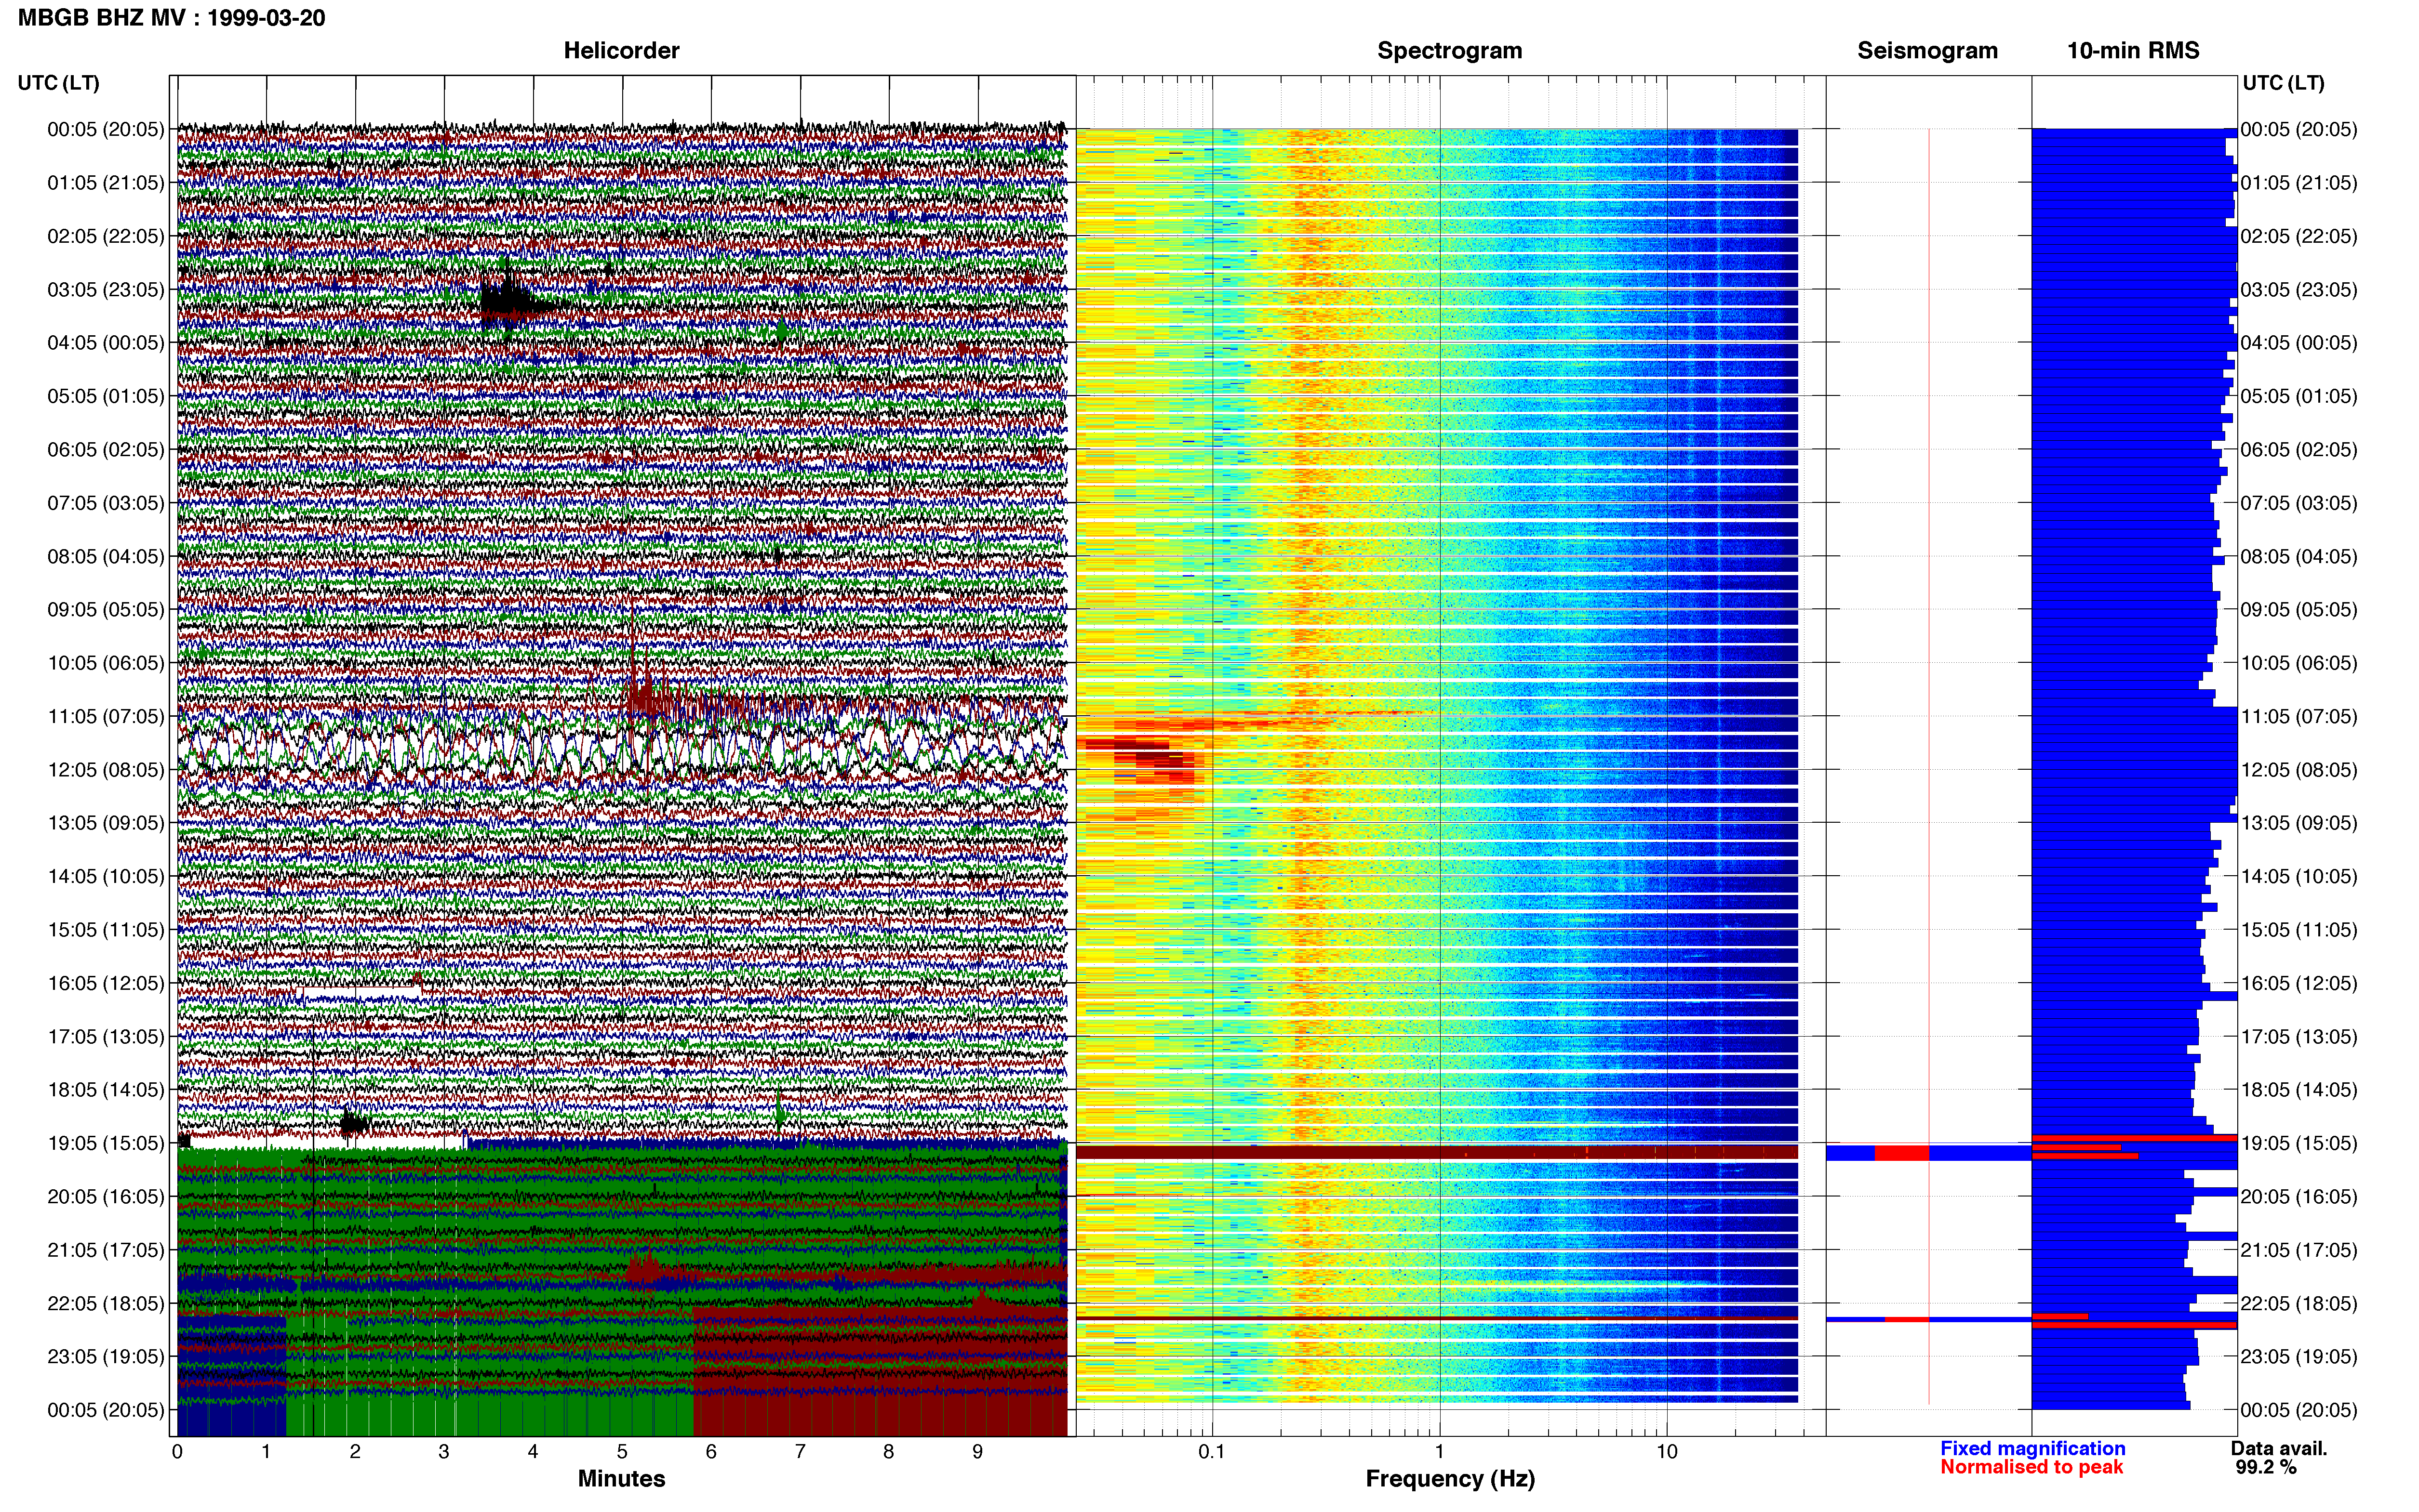Viewport: 2419px width, 1512px height.
Task: Click the '10' frequency axis tick label
Action: pyautogui.click(x=1667, y=1451)
